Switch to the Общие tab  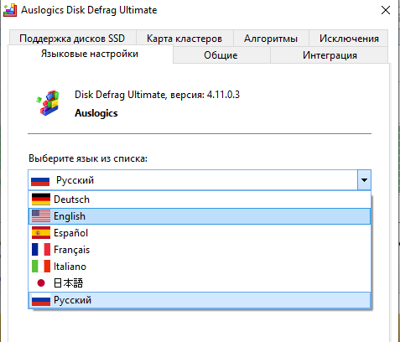click(221, 55)
